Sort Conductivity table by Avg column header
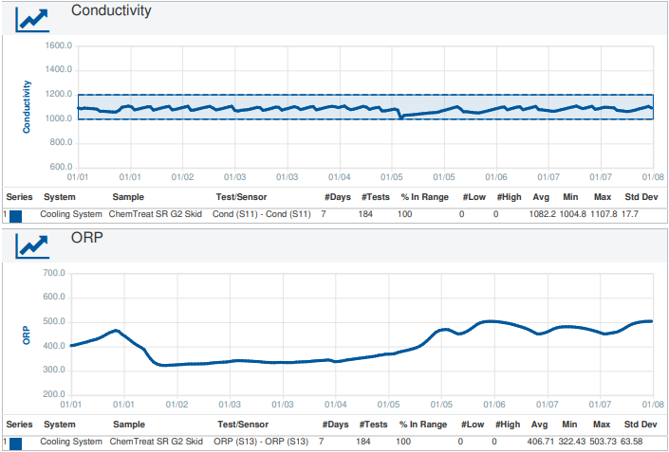 click(x=541, y=197)
